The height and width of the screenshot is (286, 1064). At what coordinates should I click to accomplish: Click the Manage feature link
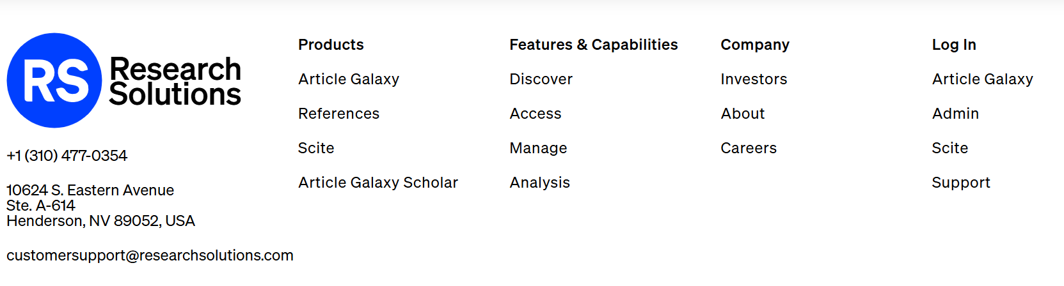(x=538, y=148)
